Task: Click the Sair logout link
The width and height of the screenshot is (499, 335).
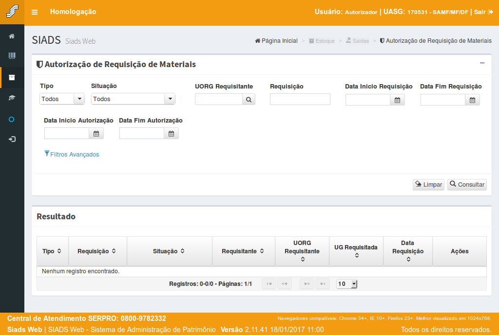Action: pyautogui.click(x=483, y=12)
